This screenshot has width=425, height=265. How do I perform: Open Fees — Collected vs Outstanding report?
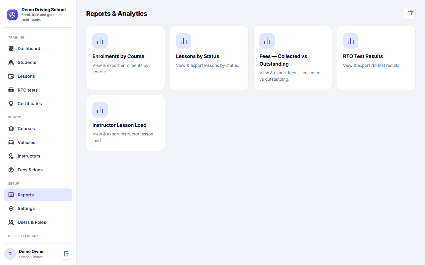(292, 58)
